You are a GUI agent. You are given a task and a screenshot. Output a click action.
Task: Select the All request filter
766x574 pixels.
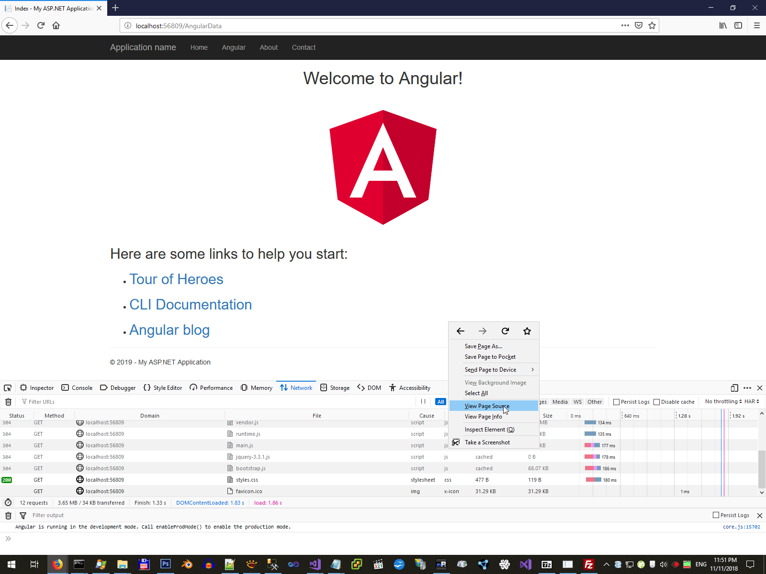[441, 402]
